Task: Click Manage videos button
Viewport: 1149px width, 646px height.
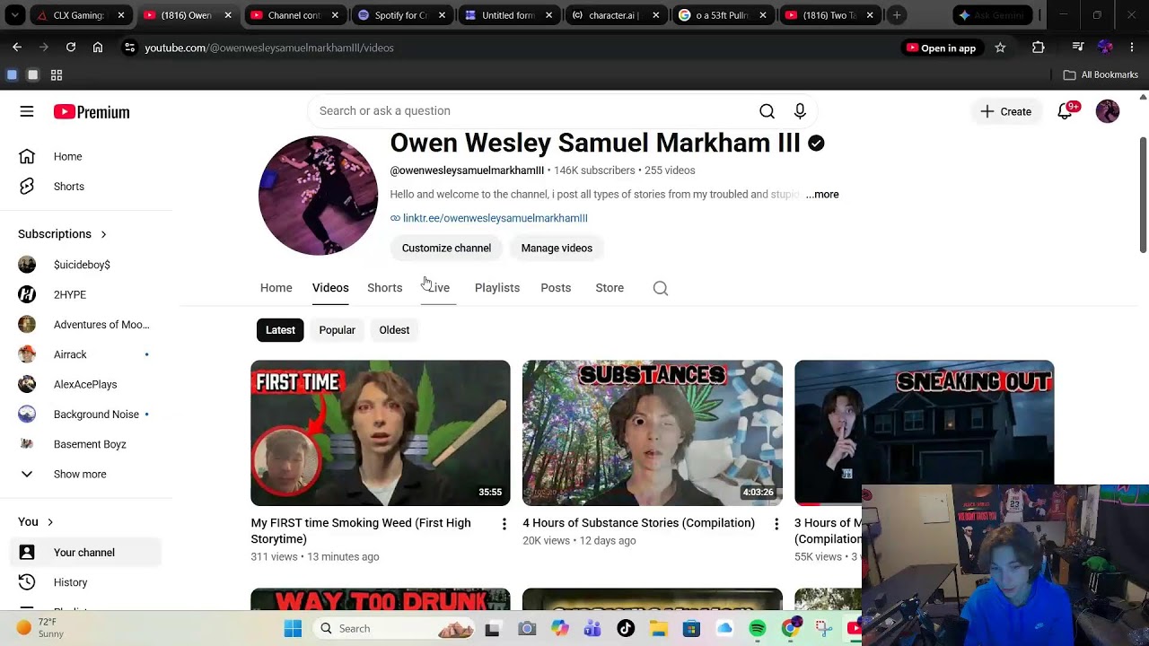Action: pos(557,249)
